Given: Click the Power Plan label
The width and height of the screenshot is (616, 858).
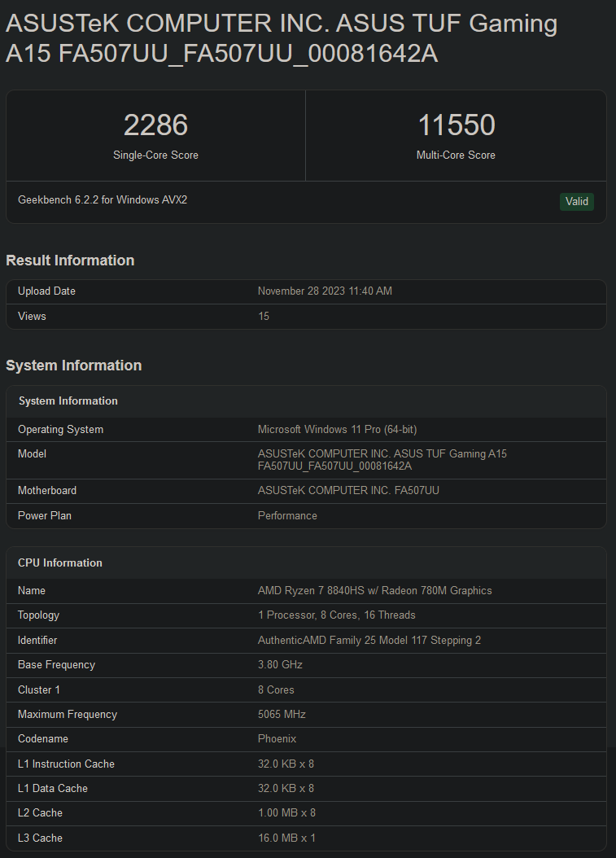Looking at the screenshot, I should pos(45,516).
